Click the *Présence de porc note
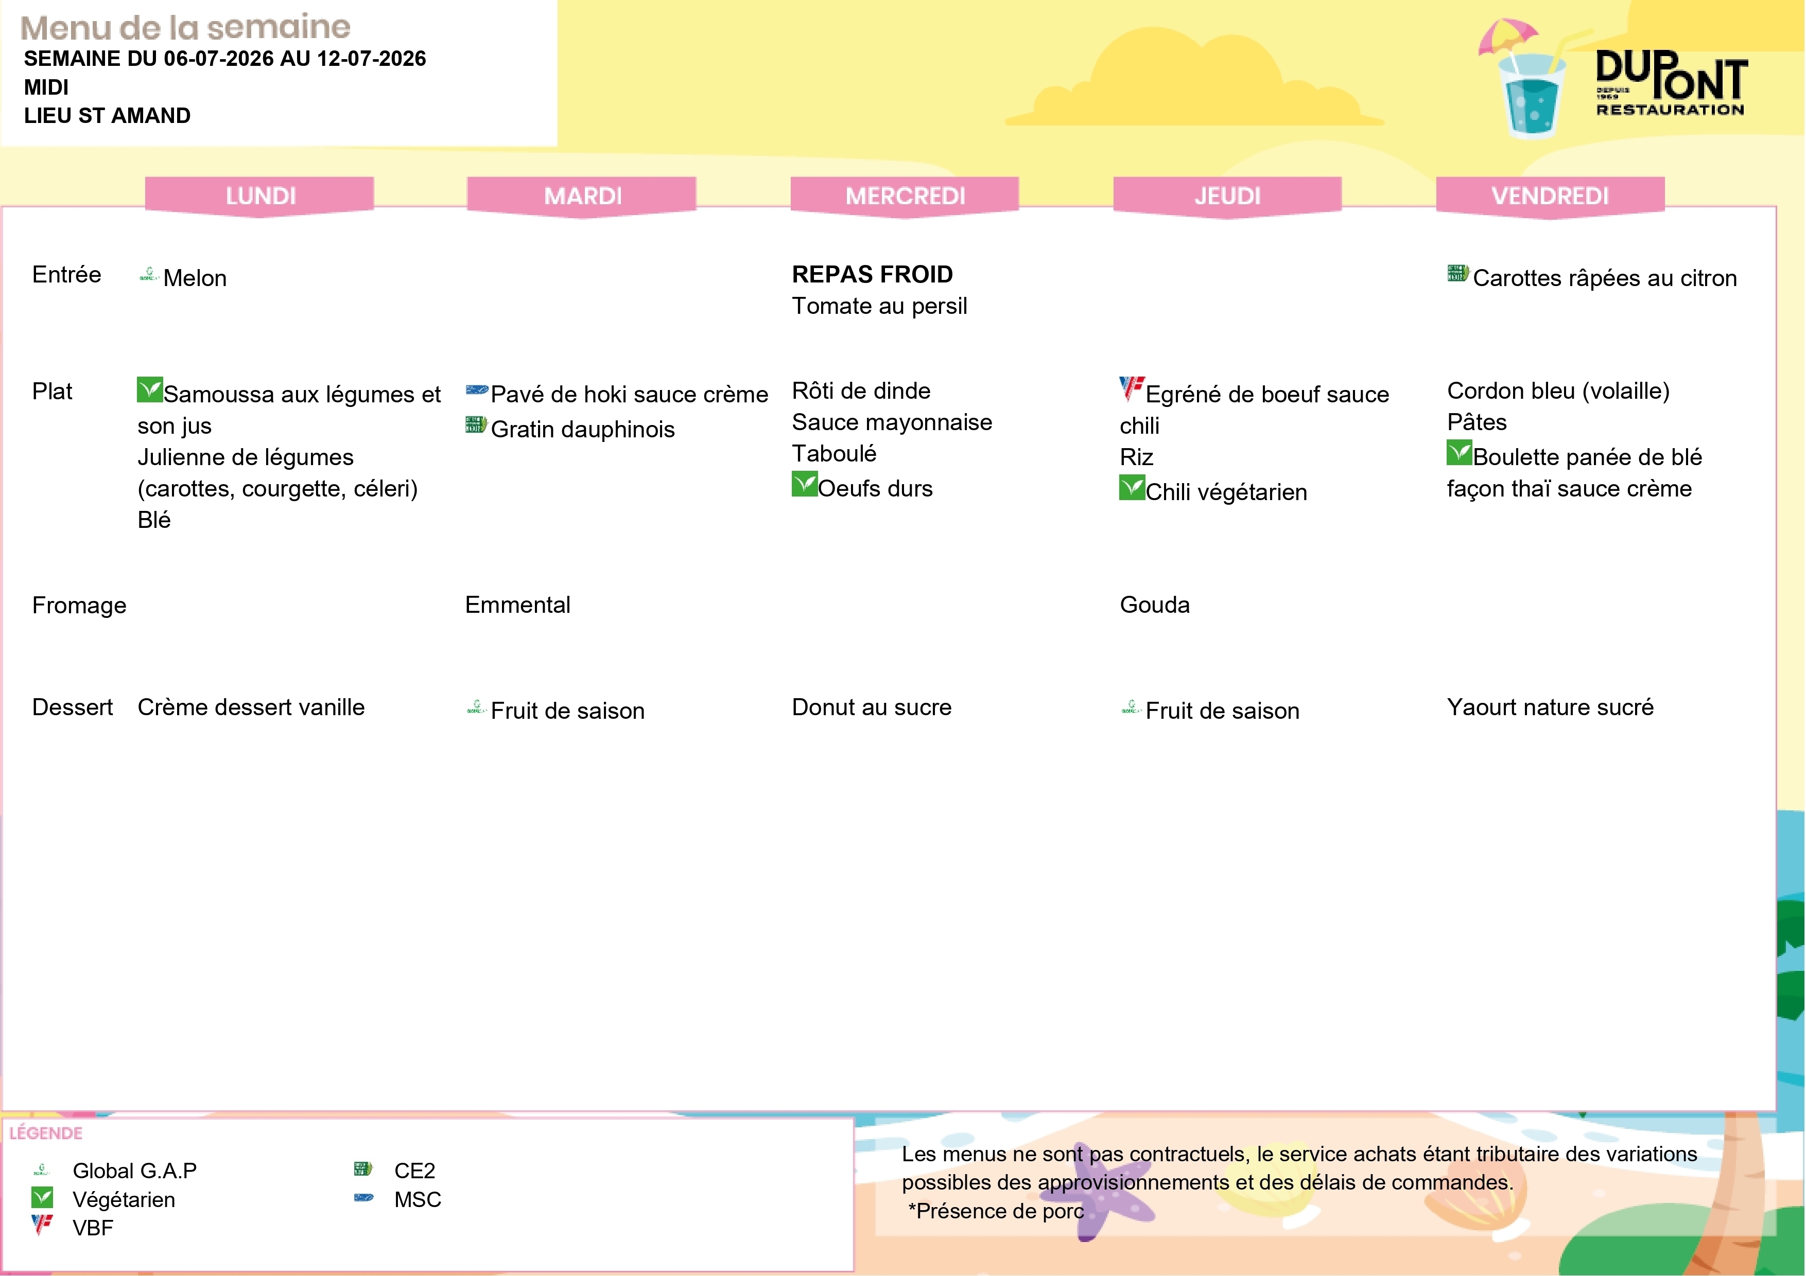 [x=996, y=1212]
